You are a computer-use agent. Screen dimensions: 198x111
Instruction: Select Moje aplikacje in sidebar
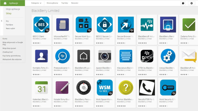click(13, 9)
